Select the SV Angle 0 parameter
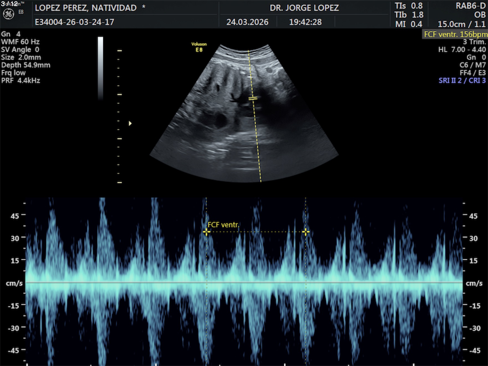Image resolution: width=488 pixels, height=366 pixels. tap(20, 50)
